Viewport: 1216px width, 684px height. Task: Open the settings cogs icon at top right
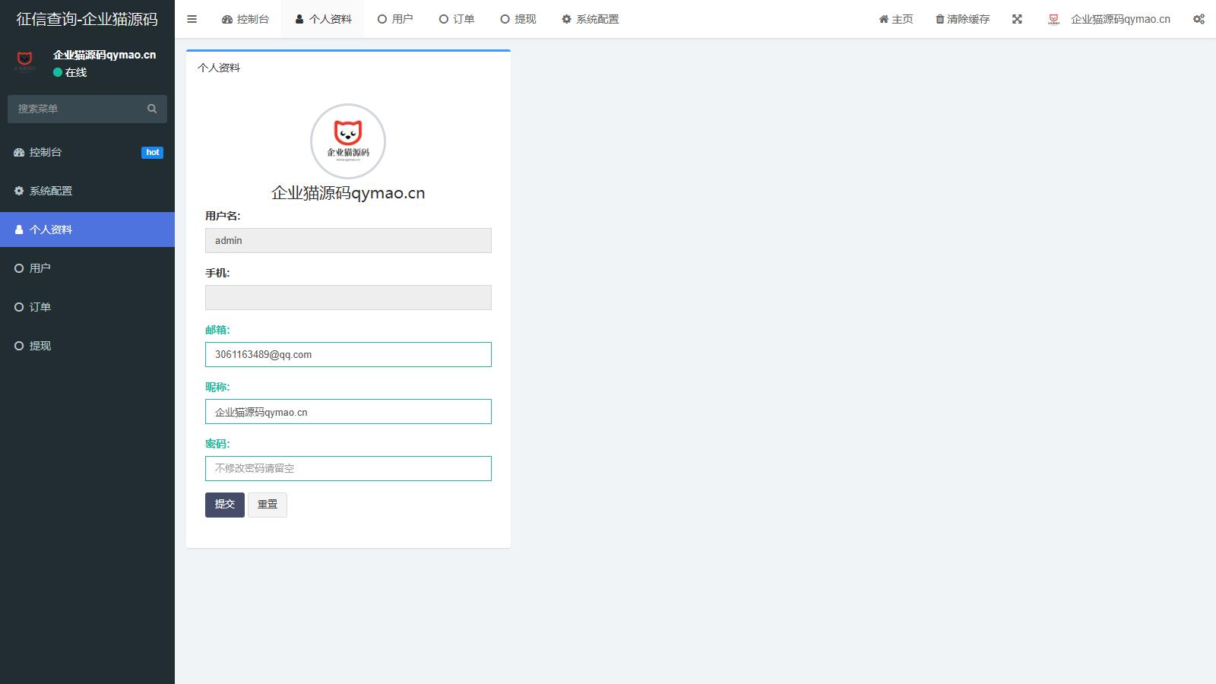point(1199,19)
